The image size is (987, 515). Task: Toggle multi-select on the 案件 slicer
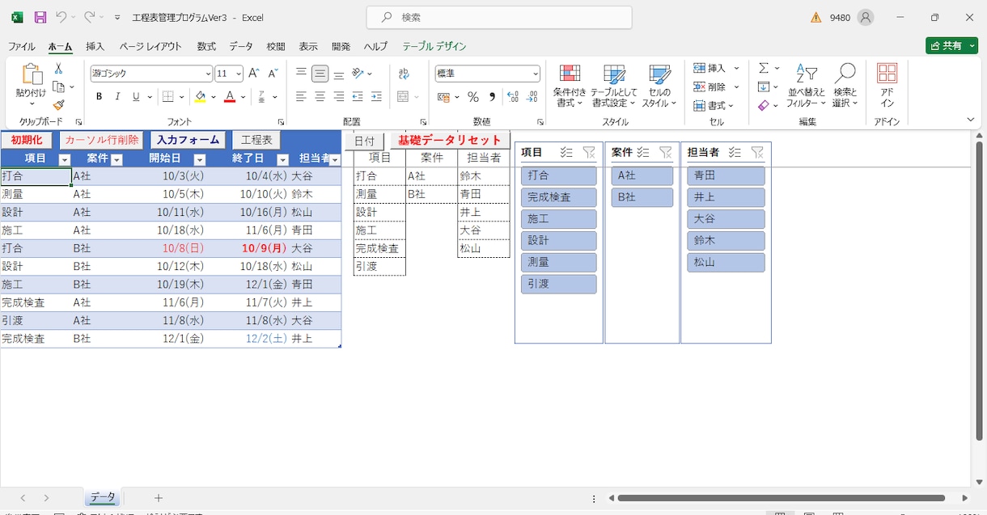(643, 152)
